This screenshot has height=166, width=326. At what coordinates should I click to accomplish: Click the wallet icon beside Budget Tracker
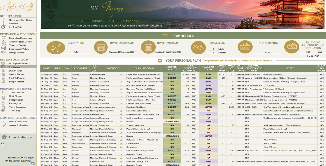[3, 82]
